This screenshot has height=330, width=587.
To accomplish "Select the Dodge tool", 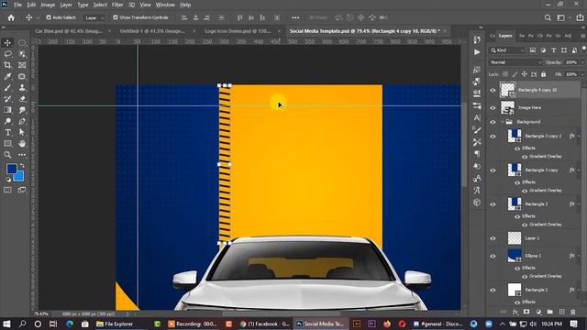I will pos(7,121).
